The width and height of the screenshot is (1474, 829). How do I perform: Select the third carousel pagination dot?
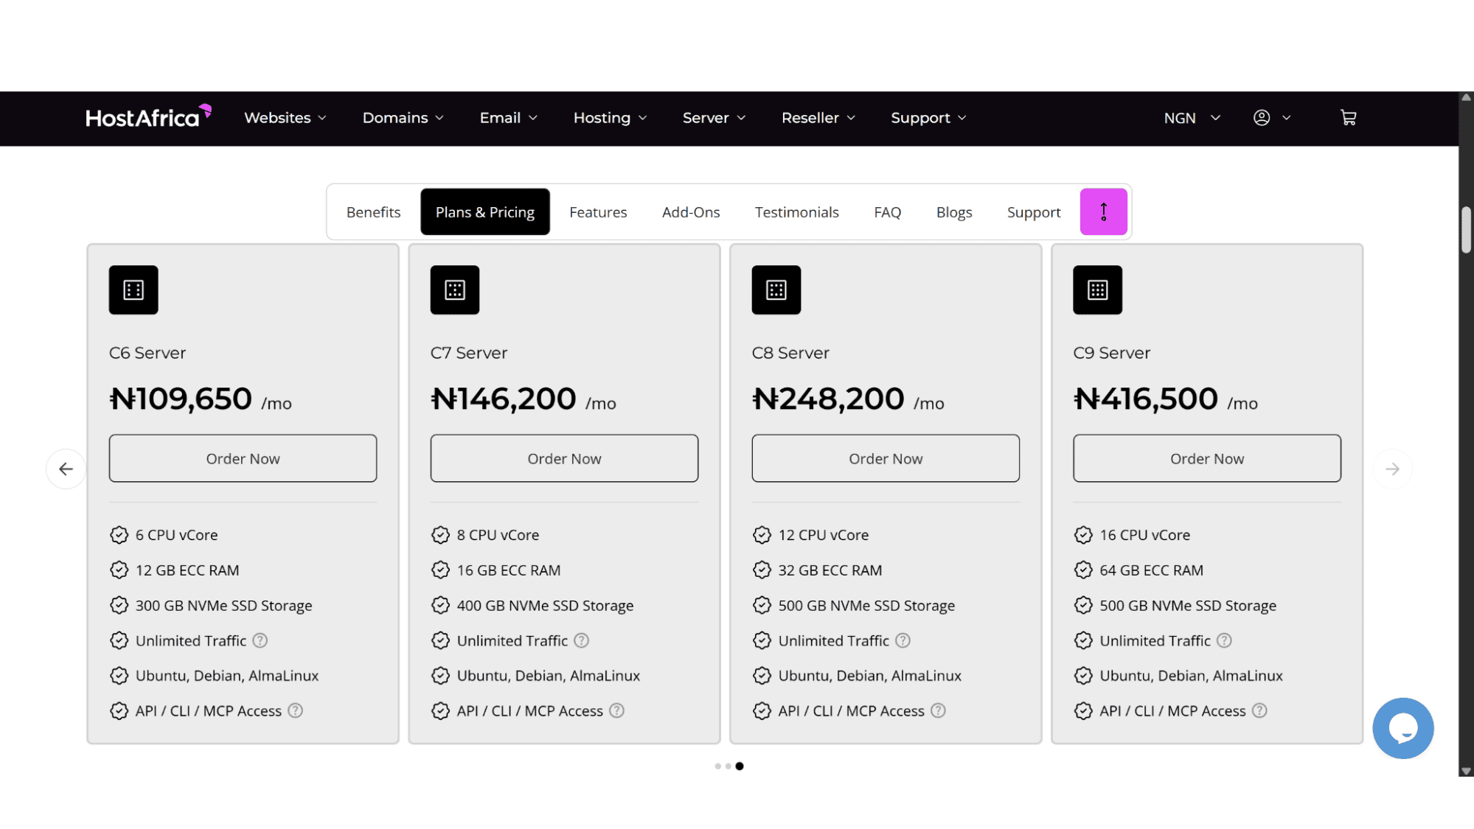click(x=740, y=766)
